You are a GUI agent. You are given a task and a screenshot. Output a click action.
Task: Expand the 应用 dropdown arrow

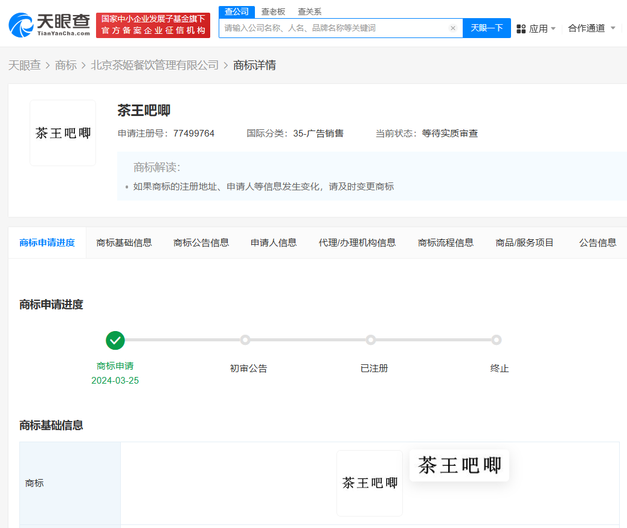(x=553, y=28)
